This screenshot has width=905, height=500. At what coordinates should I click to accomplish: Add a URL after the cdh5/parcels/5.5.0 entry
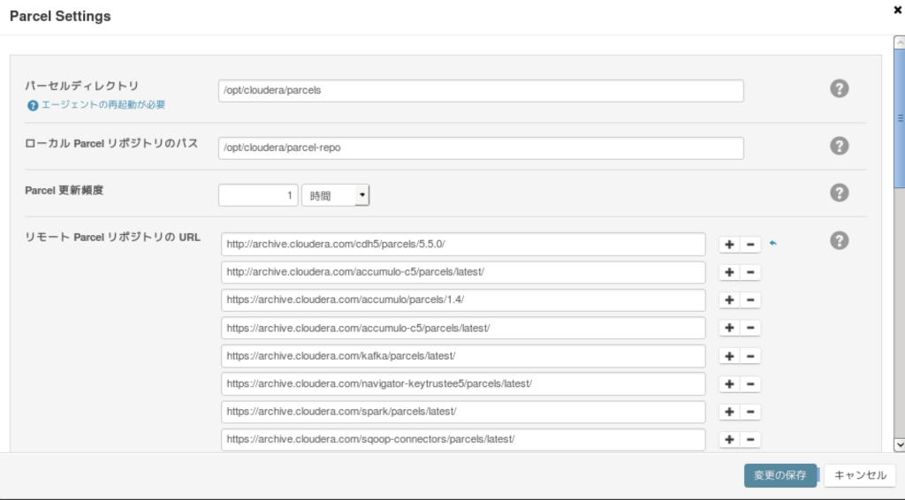click(x=729, y=245)
